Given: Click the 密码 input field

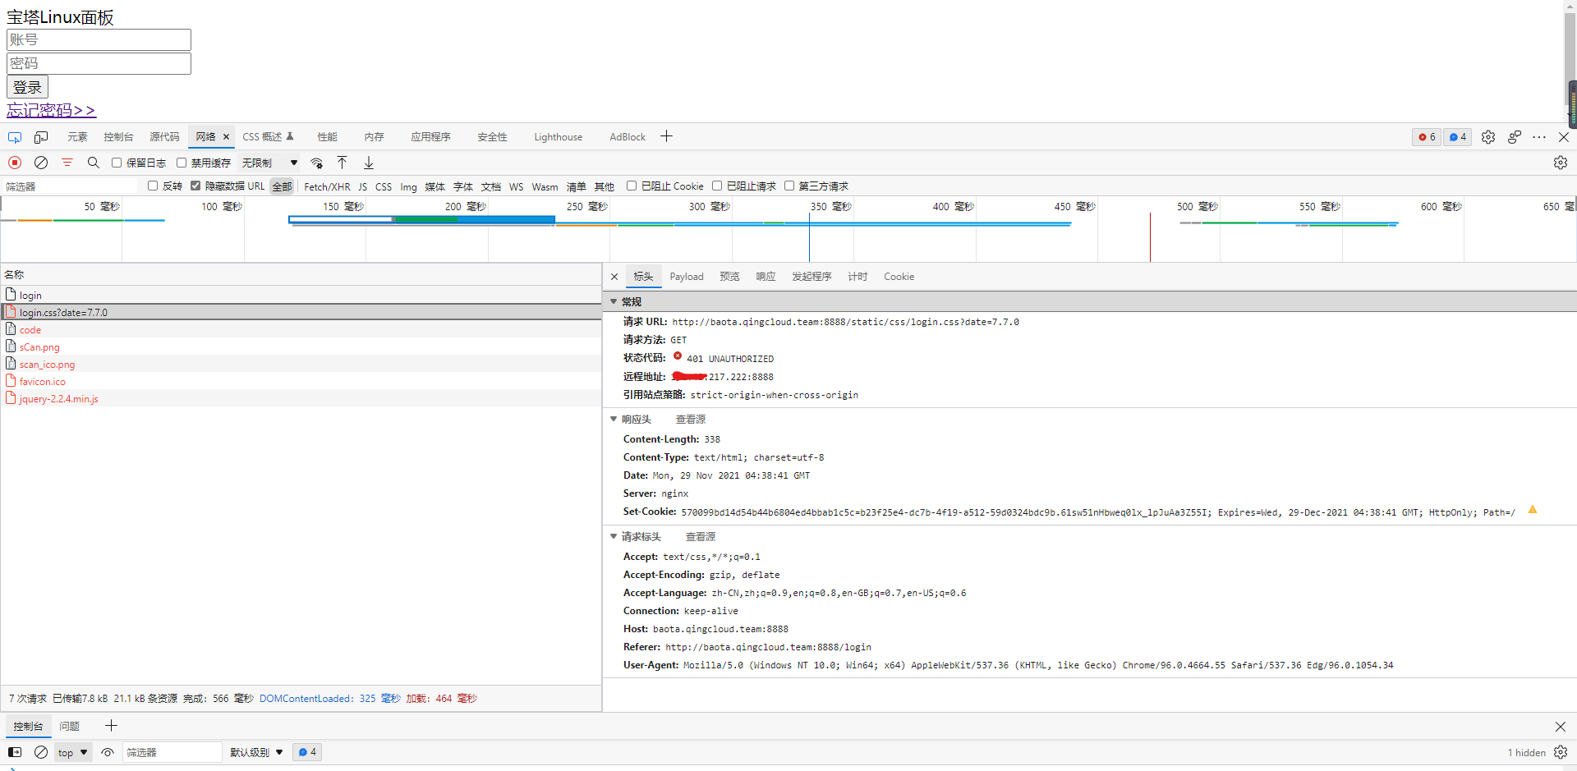Looking at the screenshot, I should pyautogui.click(x=99, y=63).
